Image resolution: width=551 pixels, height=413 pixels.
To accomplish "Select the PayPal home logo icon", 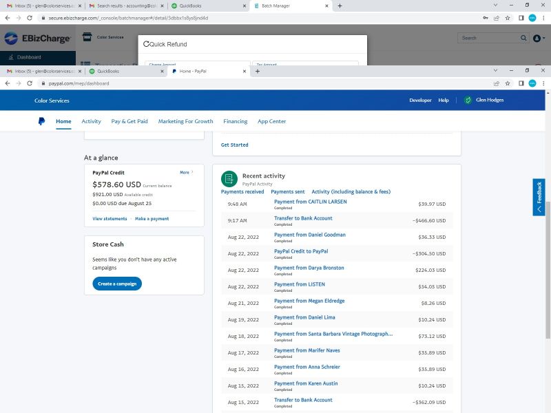I will [41, 121].
